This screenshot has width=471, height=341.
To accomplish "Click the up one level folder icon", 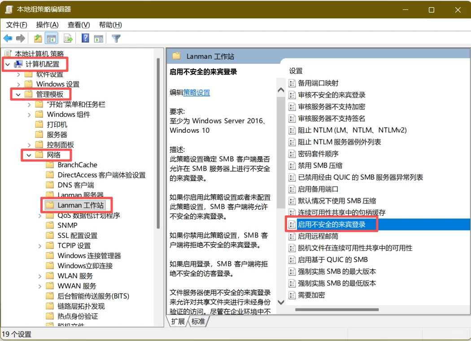I will 38,38.
